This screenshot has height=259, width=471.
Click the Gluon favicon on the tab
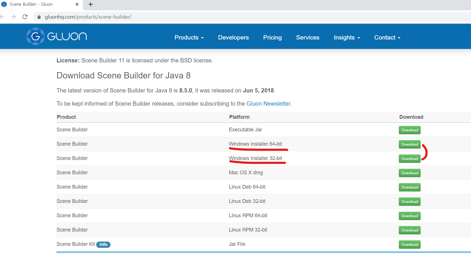pyautogui.click(x=4, y=4)
